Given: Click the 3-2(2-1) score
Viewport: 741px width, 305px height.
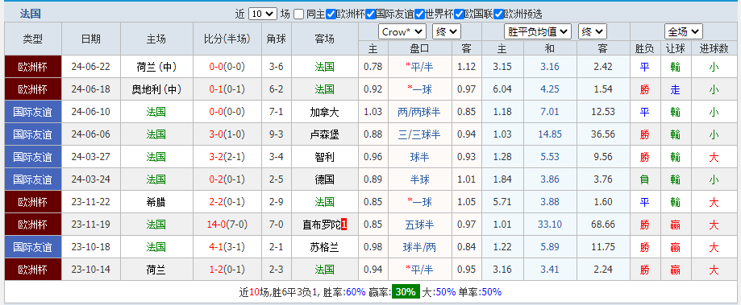Looking at the screenshot, I should coord(227,157).
